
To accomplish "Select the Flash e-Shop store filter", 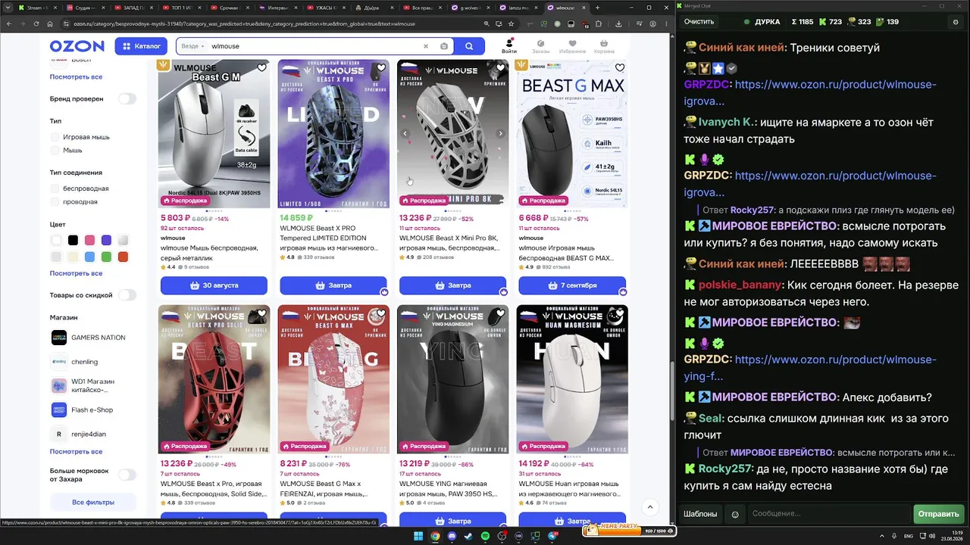I will click(x=82, y=410).
